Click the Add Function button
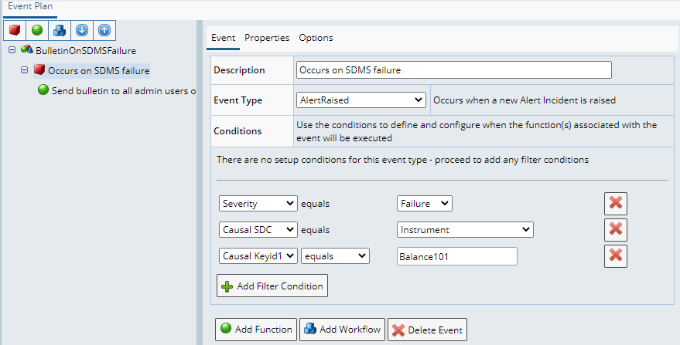 pyautogui.click(x=256, y=330)
